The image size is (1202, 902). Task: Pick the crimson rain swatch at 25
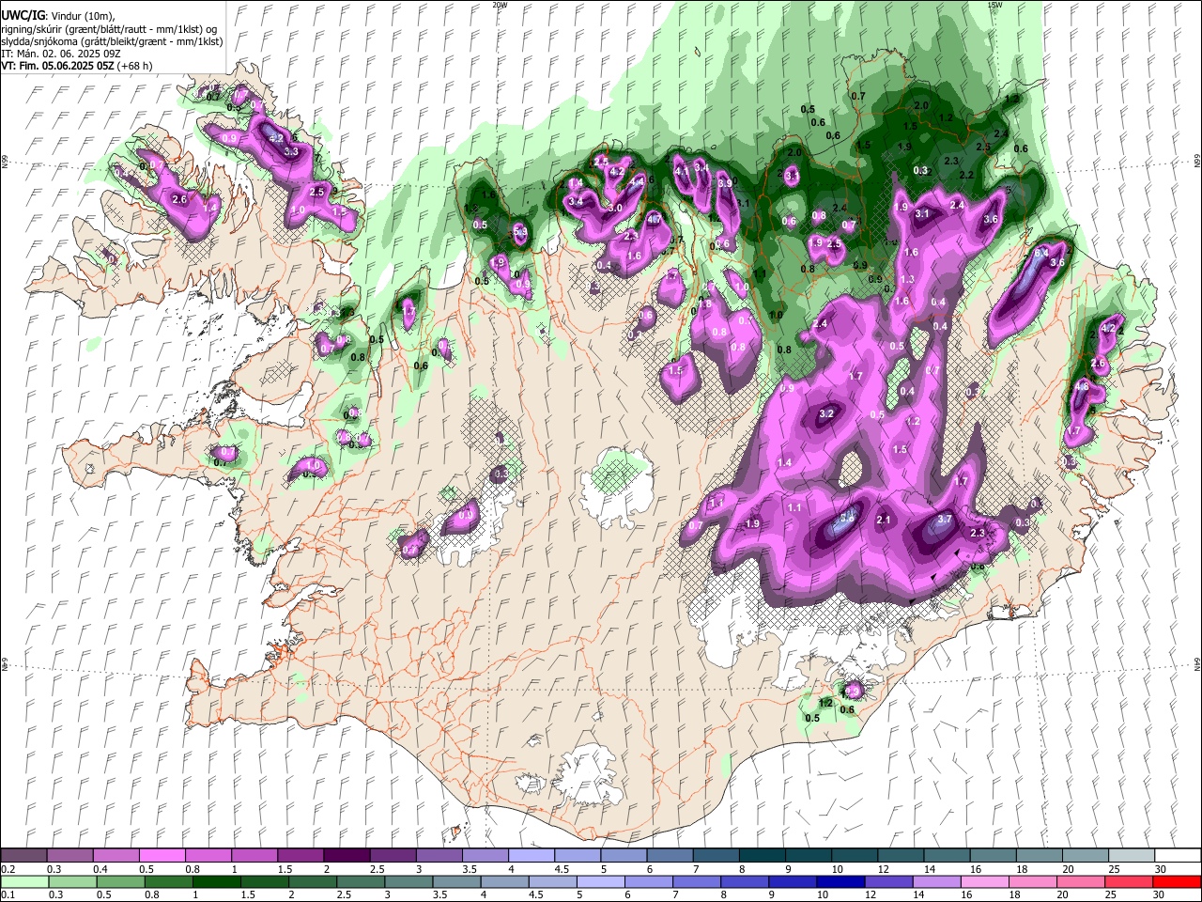coord(1128,881)
